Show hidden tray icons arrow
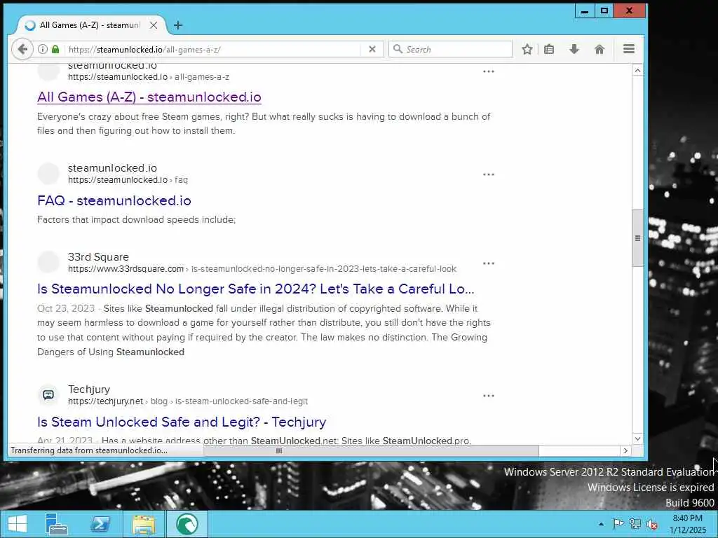This screenshot has width=718, height=538. tap(601, 524)
